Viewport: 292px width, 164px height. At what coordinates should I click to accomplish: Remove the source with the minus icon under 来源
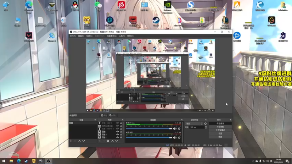(x=104, y=141)
